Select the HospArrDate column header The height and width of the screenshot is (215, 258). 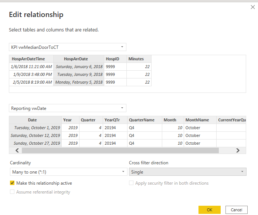tap(79, 59)
